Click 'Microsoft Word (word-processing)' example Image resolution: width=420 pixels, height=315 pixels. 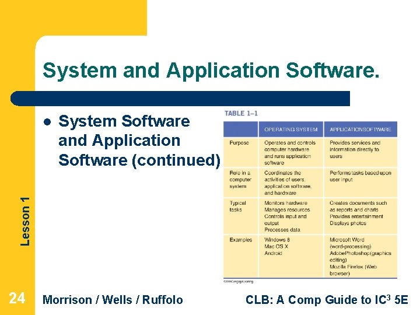[351, 243]
